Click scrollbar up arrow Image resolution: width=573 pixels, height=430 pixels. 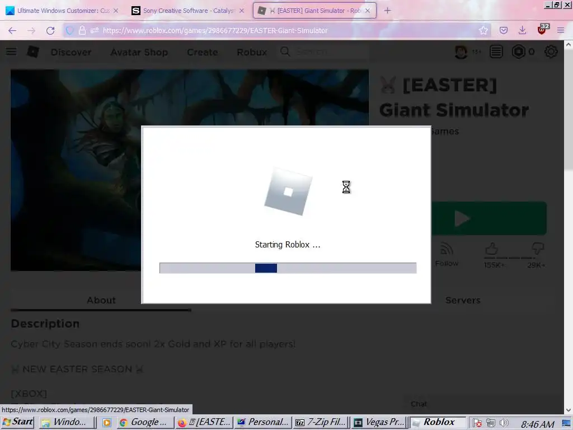coord(569,45)
